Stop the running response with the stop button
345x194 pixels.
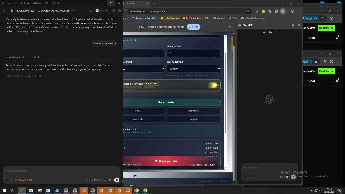(116, 180)
